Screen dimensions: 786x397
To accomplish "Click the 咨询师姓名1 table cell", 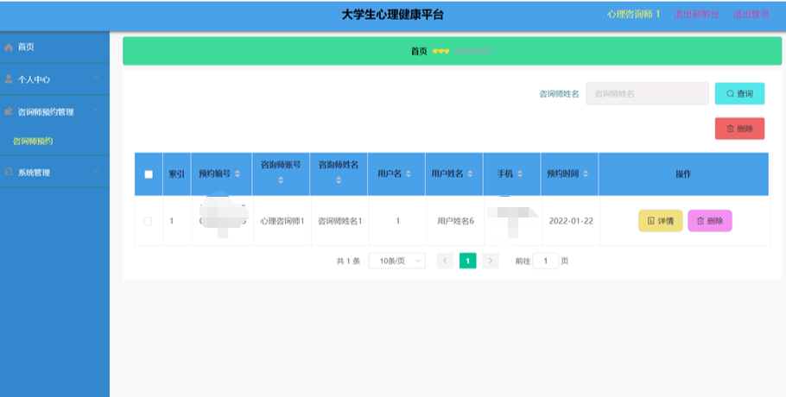I will click(339, 221).
